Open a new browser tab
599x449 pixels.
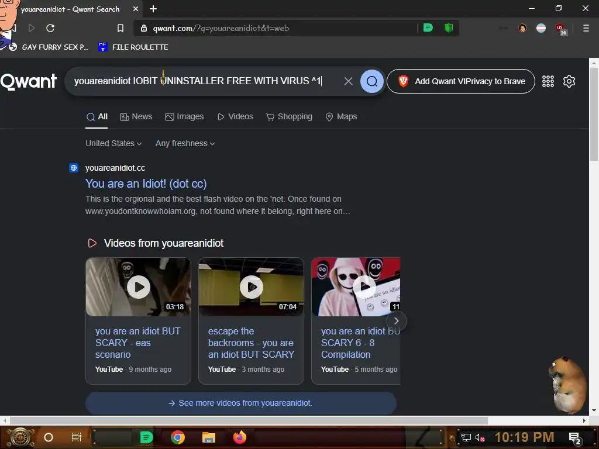click(x=153, y=9)
